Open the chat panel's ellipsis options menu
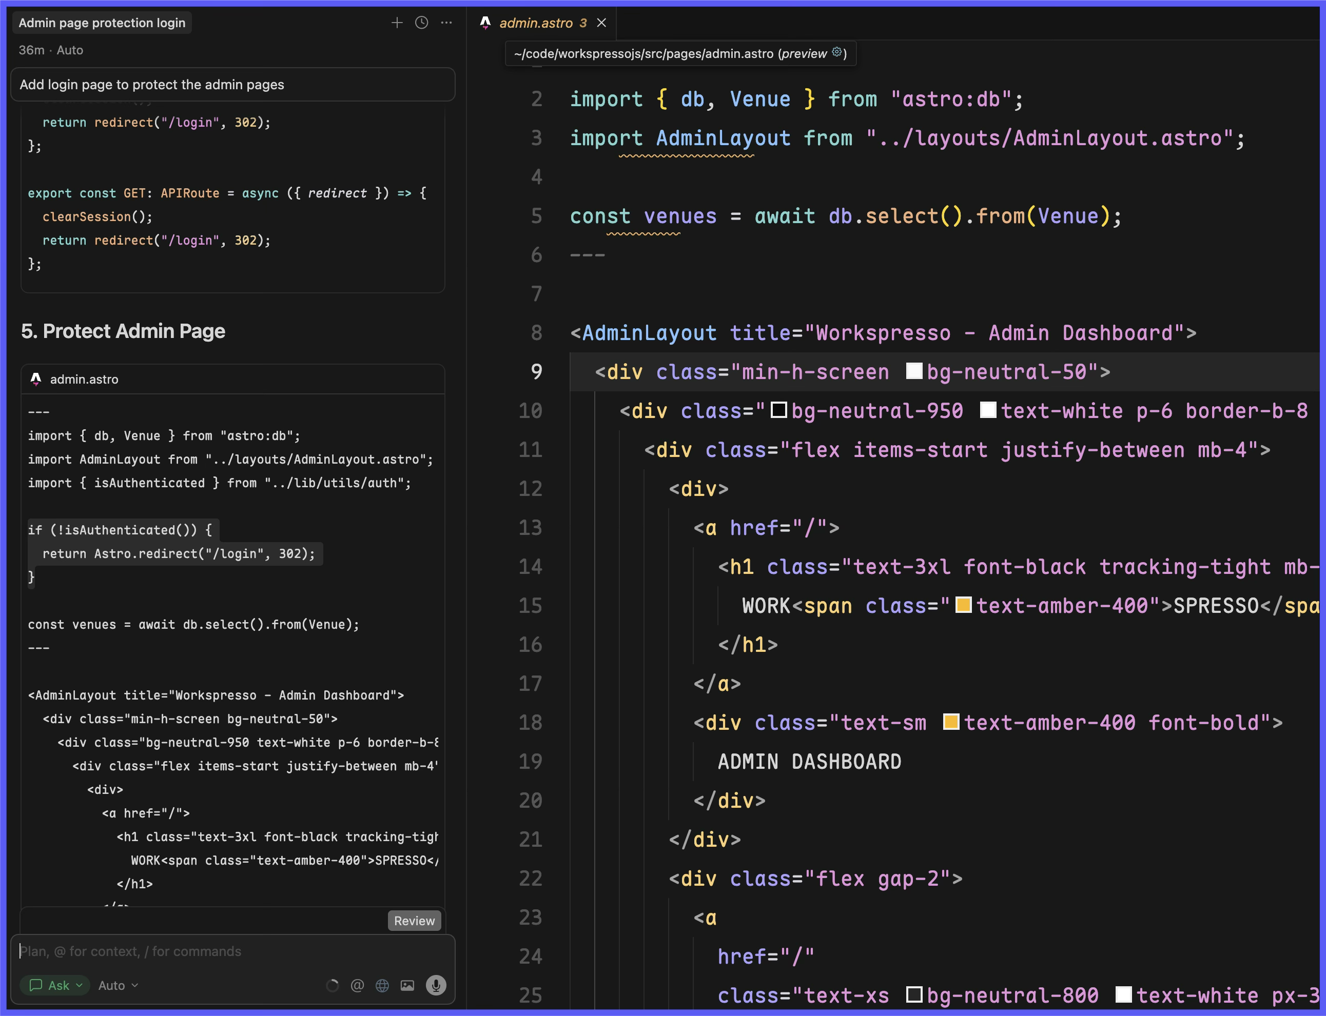1326x1016 pixels. click(x=446, y=23)
